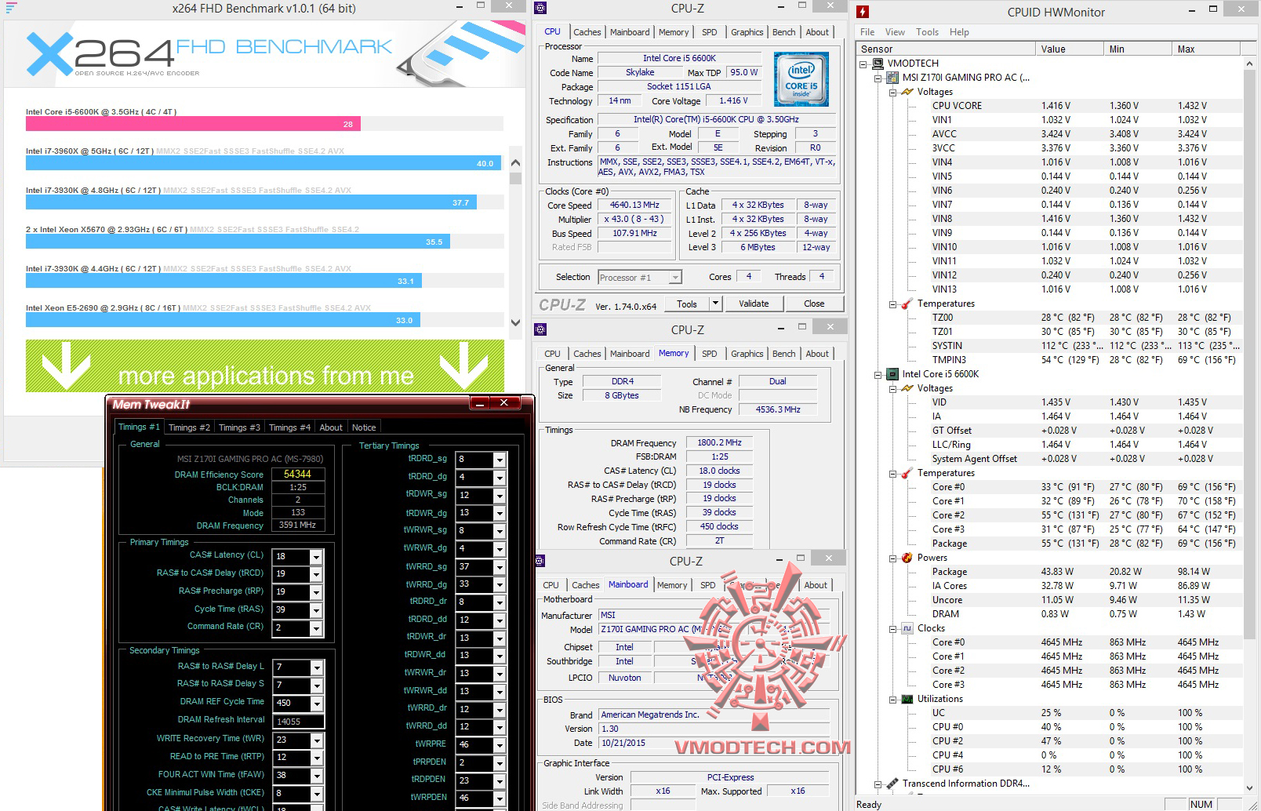Open the Processor #1 selection dropdown
The height and width of the screenshot is (811, 1261).
675,277
